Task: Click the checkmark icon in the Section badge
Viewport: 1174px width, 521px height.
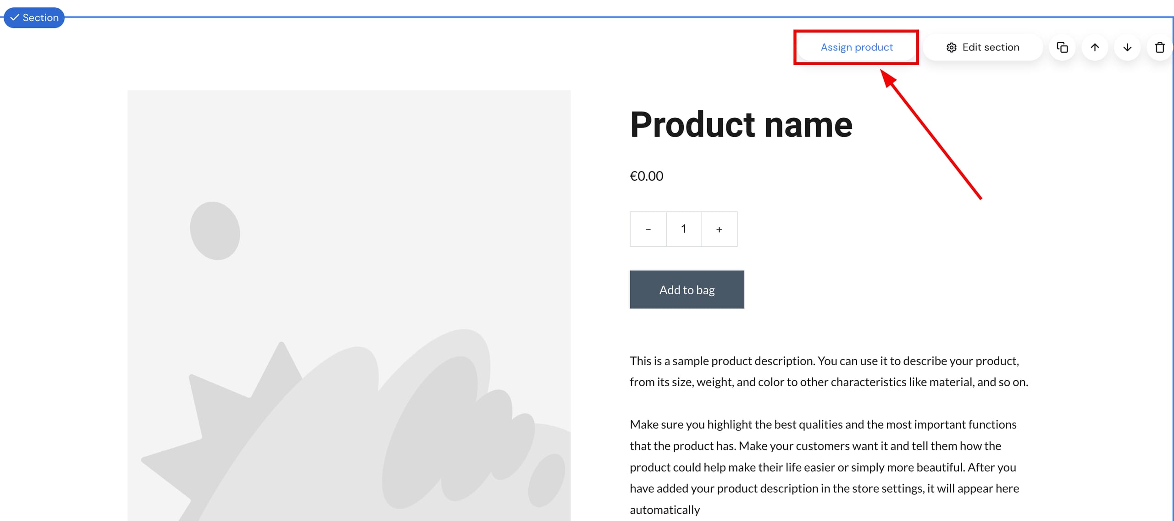Action: coord(14,17)
